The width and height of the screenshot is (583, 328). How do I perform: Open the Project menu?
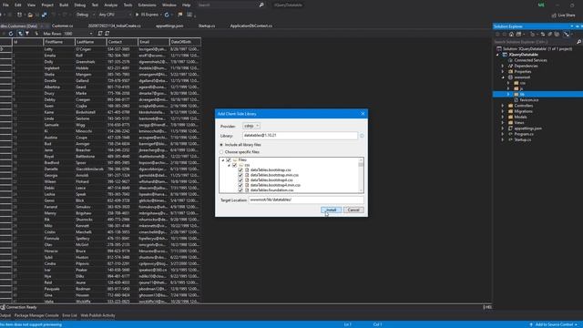click(x=47, y=5)
